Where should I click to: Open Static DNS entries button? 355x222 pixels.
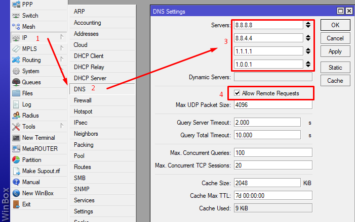pos(335,68)
